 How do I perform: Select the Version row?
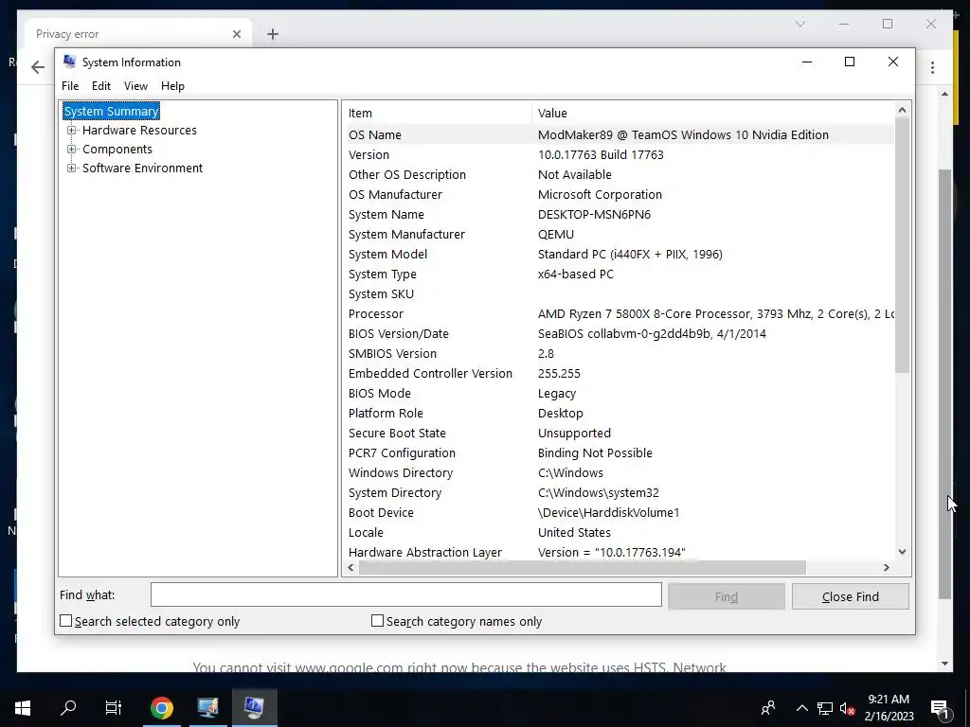click(619, 154)
